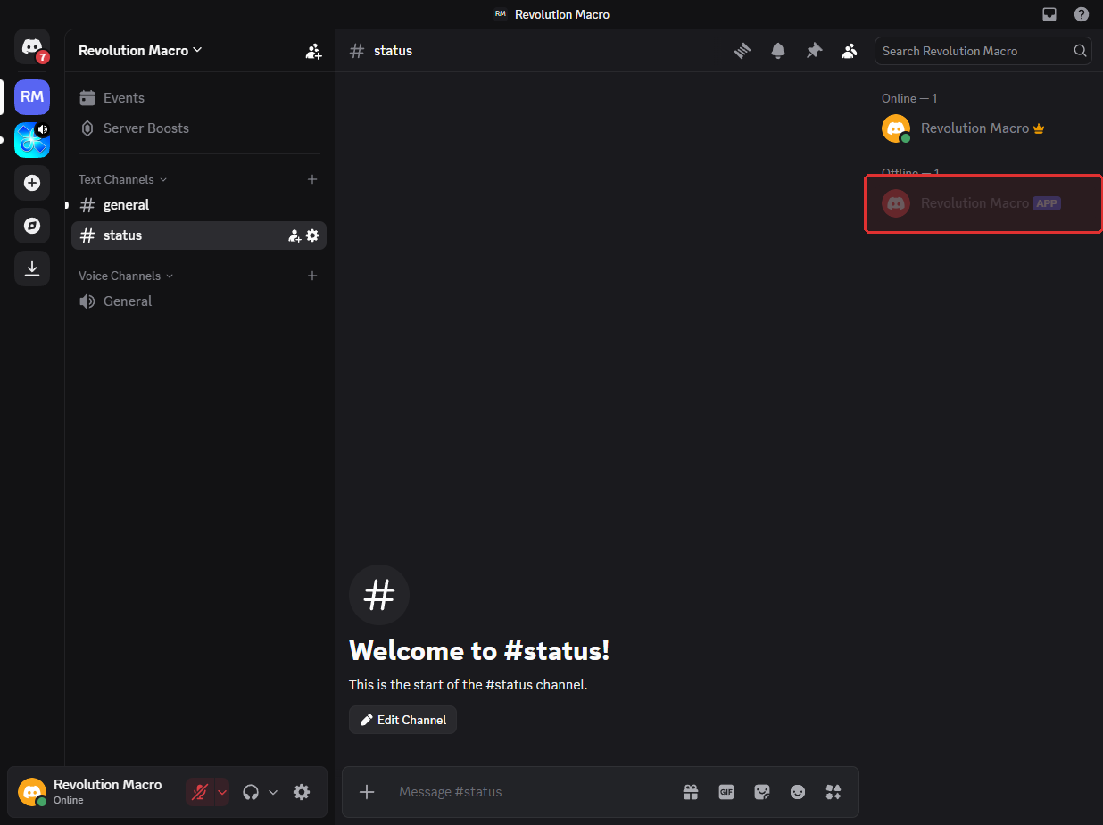Collapse the Voice Channels category
The height and width of the screenshot is (825, 1103).
click(126, 276)
